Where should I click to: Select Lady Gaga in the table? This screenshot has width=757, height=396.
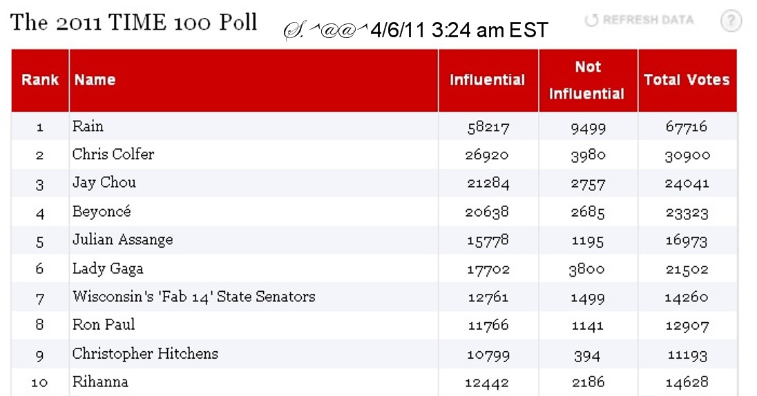[108, 268]
